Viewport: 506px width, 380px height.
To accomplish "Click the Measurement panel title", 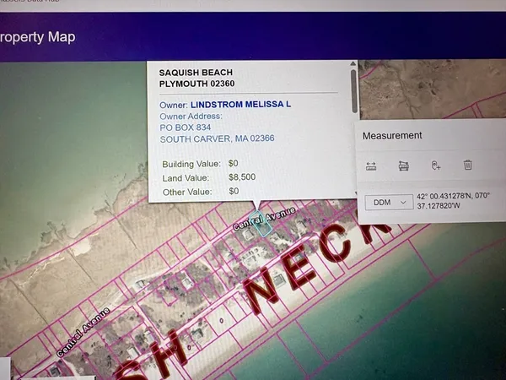I will tap(392, 135).
